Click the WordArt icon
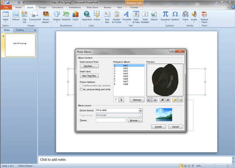Viewport: 235px width, 168px height. [127, 14]
